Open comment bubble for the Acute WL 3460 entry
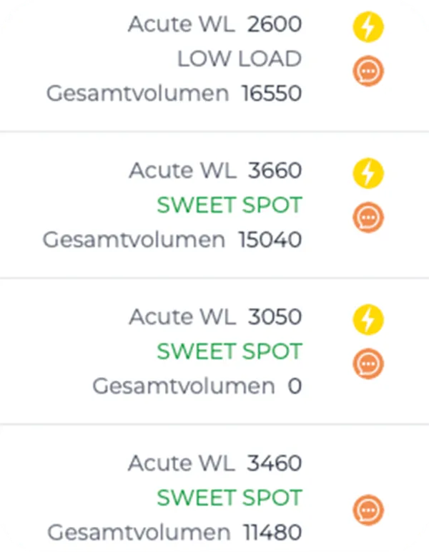Viewport: 429px width, 552px height. click(x=368, y=510)
